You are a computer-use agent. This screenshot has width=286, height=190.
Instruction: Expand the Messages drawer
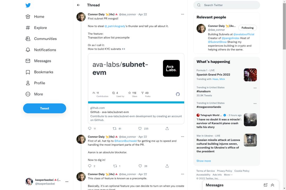tap(272, 185)
